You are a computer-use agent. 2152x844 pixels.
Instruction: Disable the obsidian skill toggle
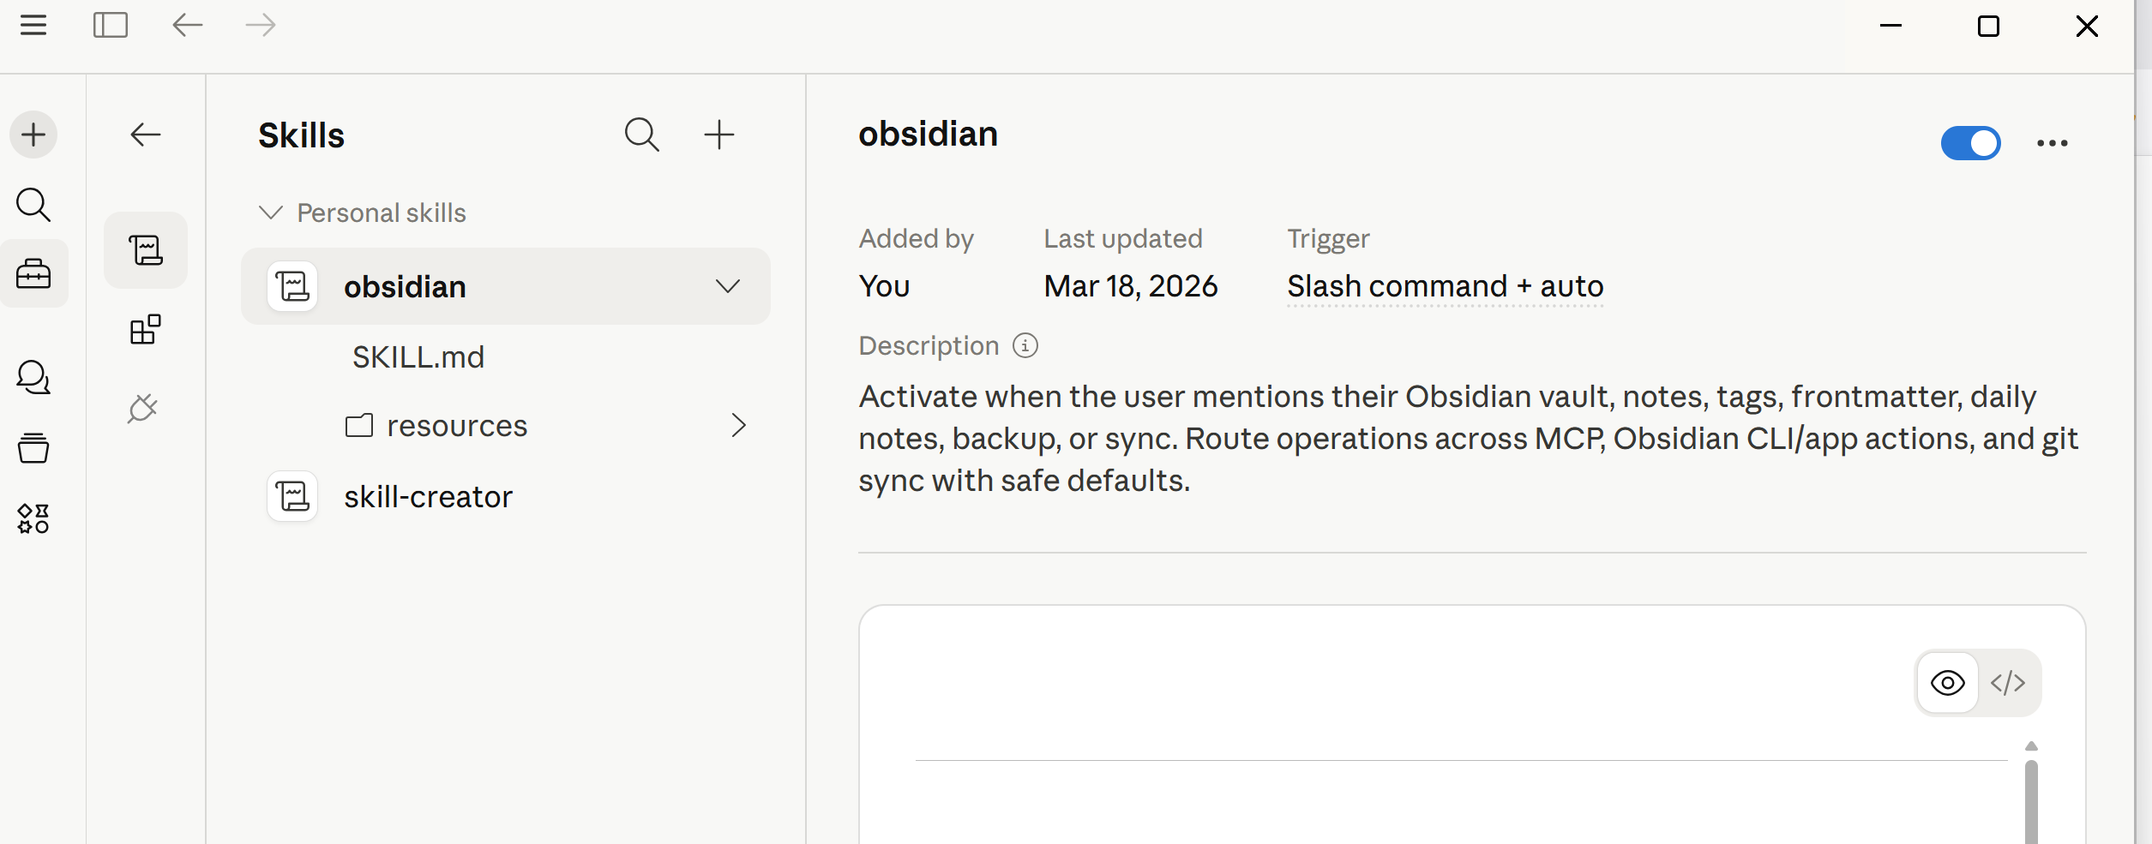(1970, 143)
